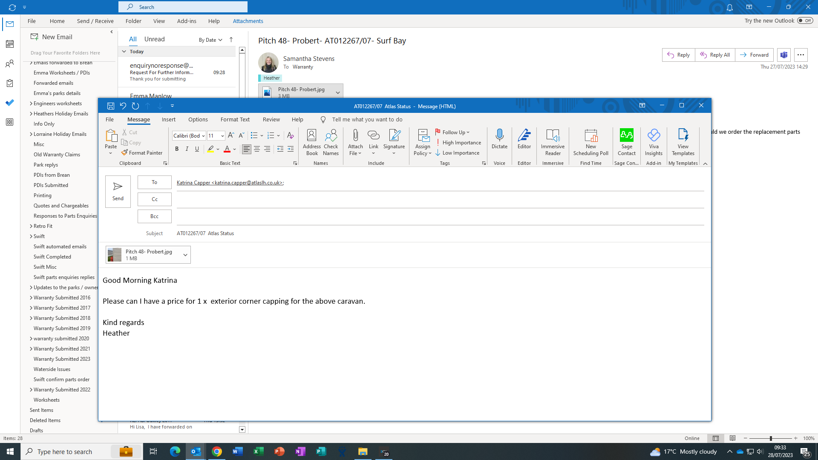Switch to the Format Text tab

coord(235,119)
